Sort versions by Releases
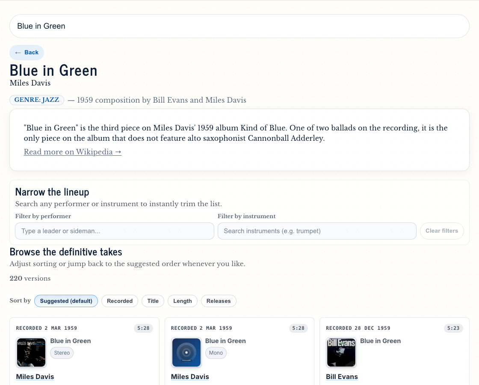Viewport: 479px width, 385px height. click(219, 301)
